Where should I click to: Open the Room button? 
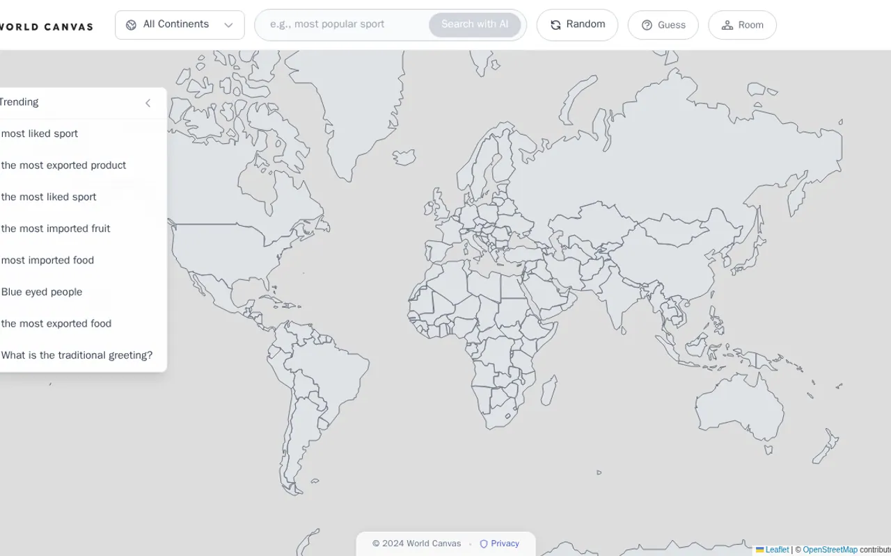[x=742, y=25]
